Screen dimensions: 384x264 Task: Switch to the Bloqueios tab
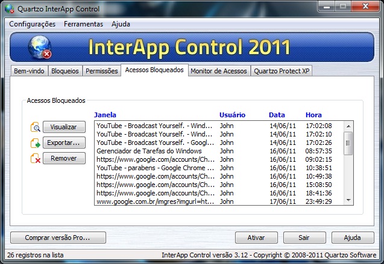point(65,71)
